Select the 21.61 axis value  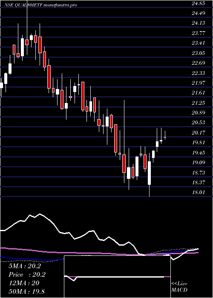[199, 92]
